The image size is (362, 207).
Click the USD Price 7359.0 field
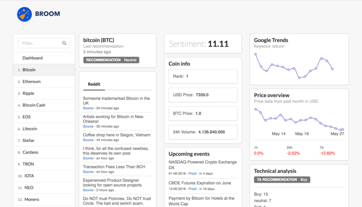point(203,95)
